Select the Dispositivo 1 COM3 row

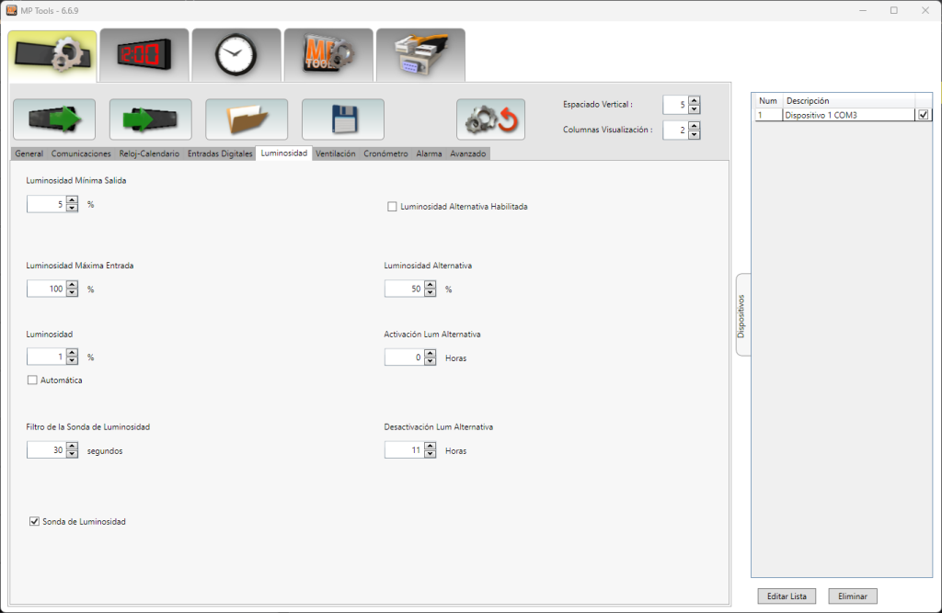coord(843,115)
